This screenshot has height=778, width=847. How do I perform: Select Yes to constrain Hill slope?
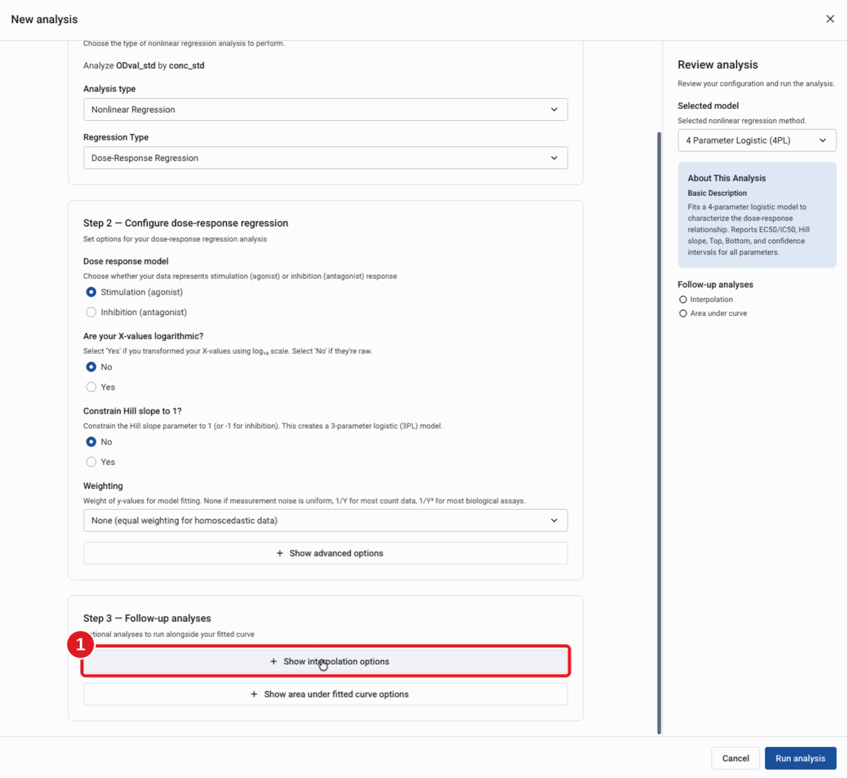tap(91, 462)
